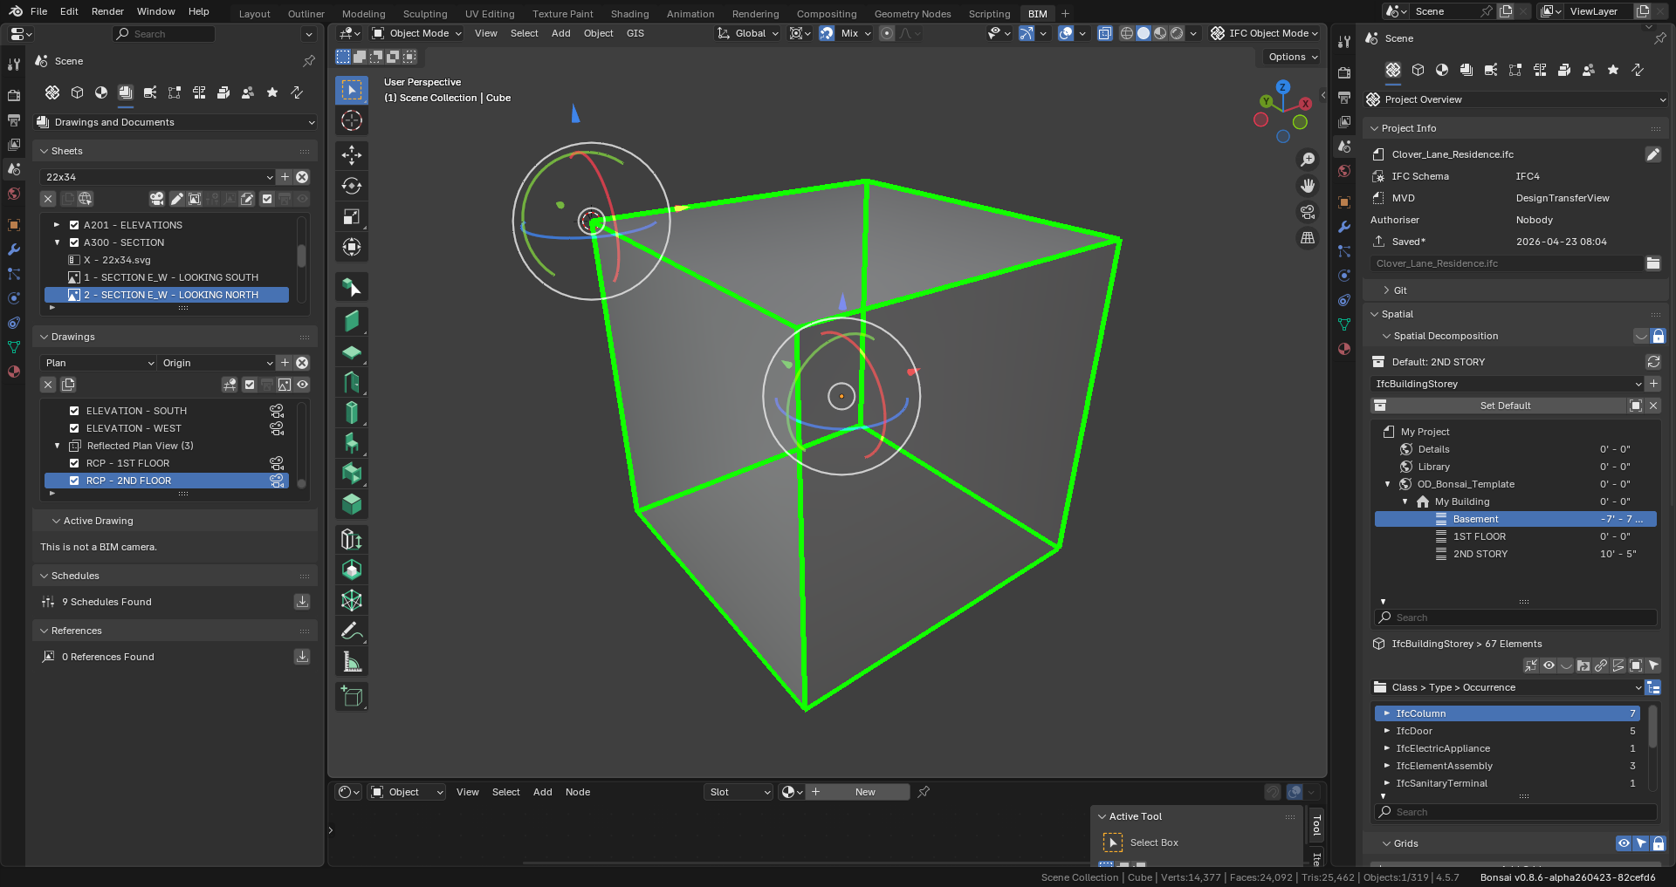Open the Render menu
Screen dimensions: 1676x887
(107, 11)
